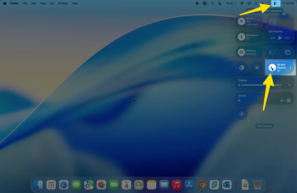
Task: Open the Music app in Dock
Action: [x=176, y=185]
